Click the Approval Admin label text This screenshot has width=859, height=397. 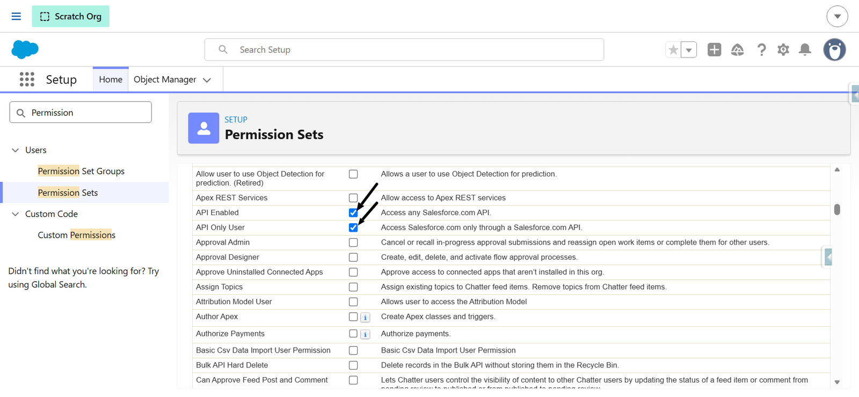coord(223,242)
